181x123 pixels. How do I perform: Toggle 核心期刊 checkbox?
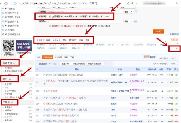(90, 16)
